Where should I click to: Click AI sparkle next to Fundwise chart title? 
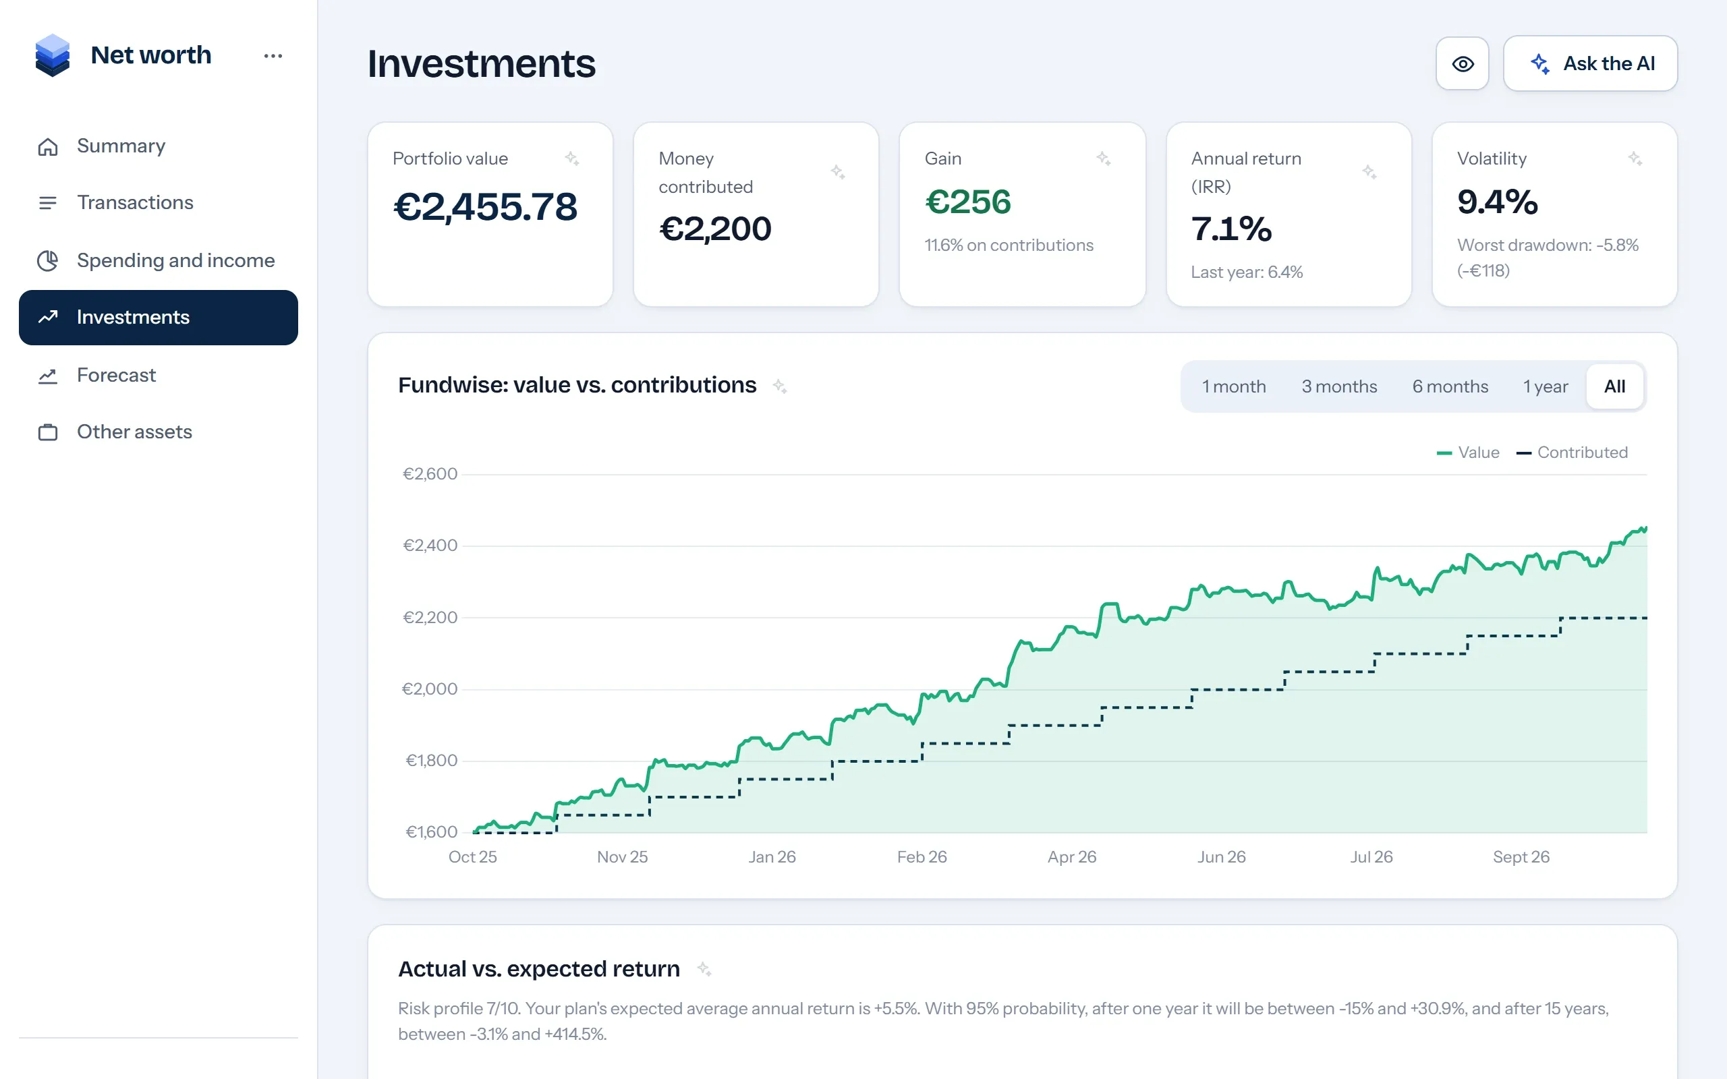tap(780, 386)
